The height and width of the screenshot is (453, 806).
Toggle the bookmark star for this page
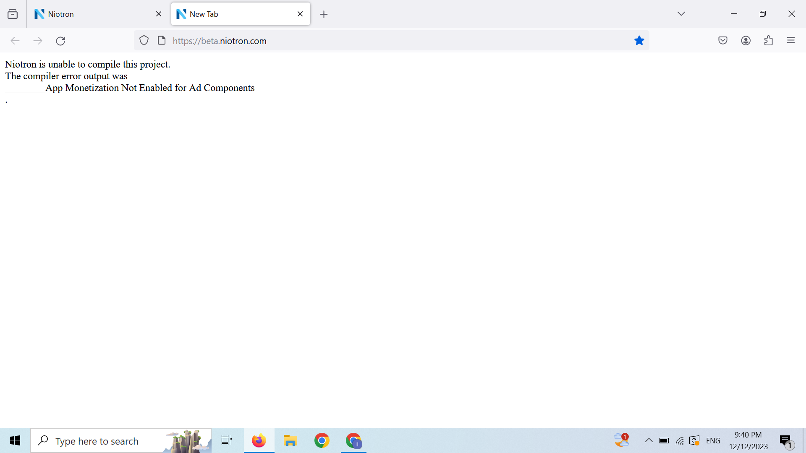639,41
